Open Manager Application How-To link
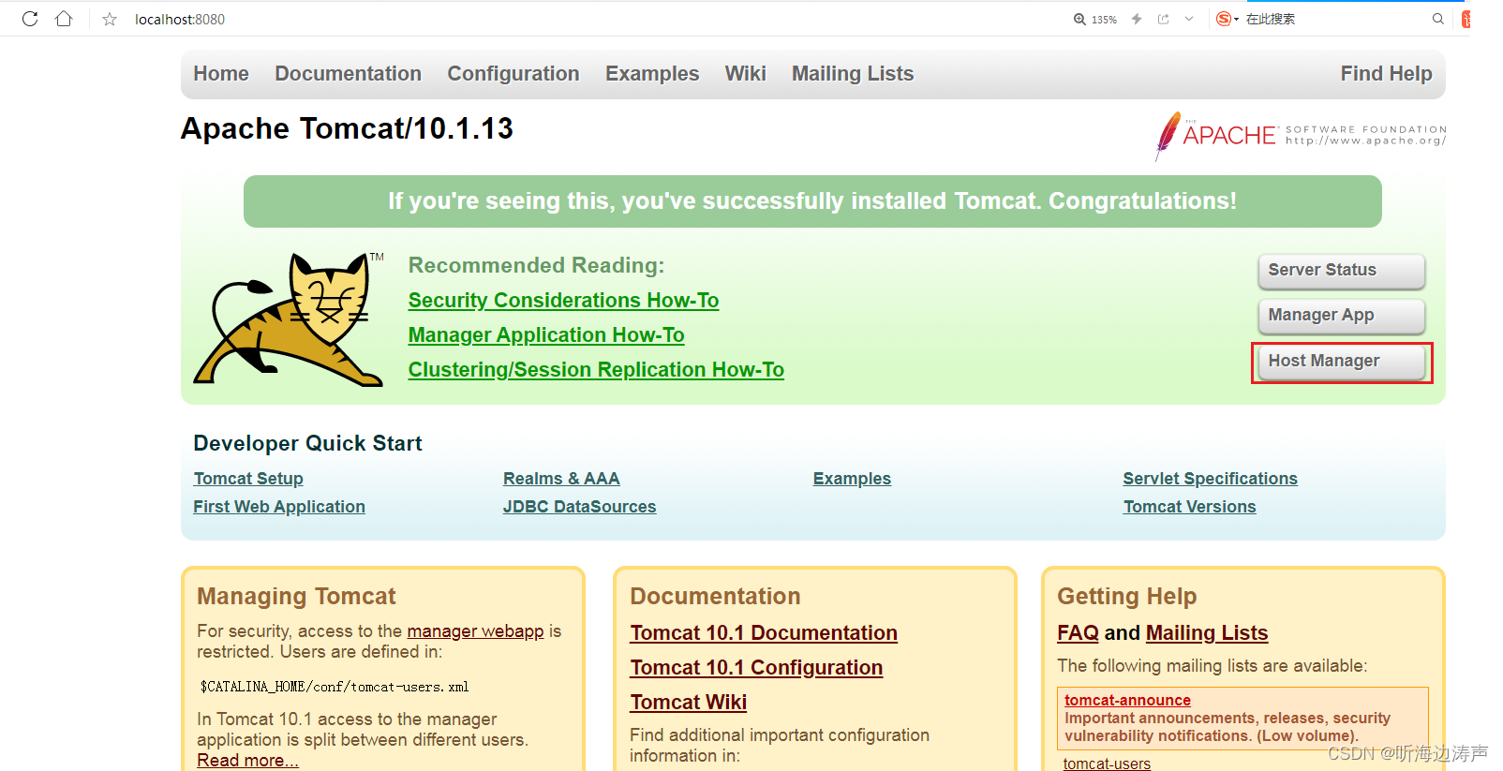 click(546, 334)
